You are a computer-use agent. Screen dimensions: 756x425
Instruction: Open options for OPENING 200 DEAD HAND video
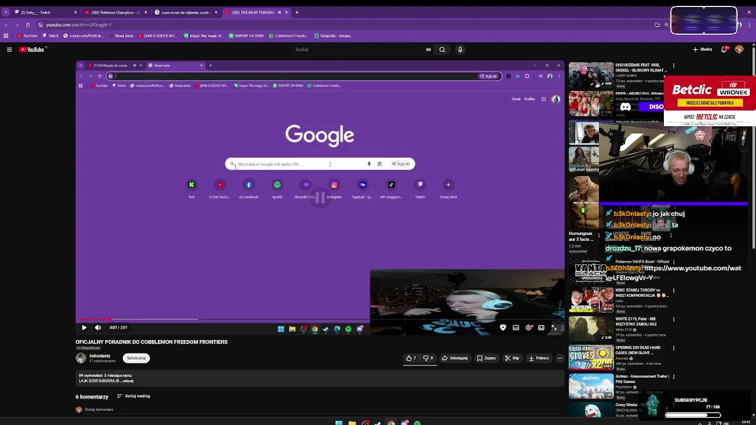click(x=674, y=348)
